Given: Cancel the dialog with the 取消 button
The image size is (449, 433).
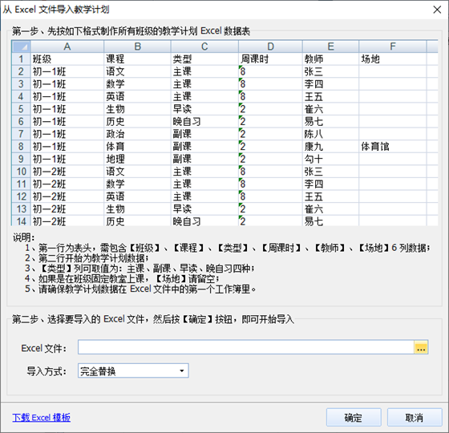Looking at the screenshot, I should [x=415, y=418].
